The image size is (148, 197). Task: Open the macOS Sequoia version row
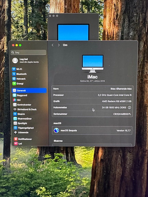click(92, 131)
